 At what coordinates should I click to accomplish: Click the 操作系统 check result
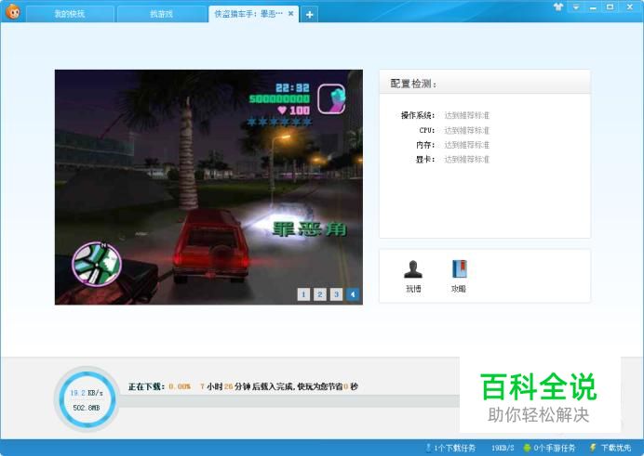467,115
